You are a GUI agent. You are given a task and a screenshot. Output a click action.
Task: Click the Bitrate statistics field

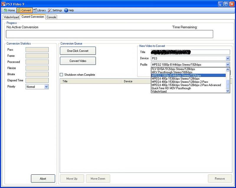point(37,74)
